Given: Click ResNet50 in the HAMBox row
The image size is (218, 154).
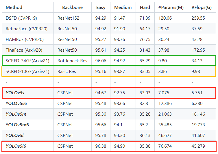Looking at the screenshot, I should click(x=67, y=40).
